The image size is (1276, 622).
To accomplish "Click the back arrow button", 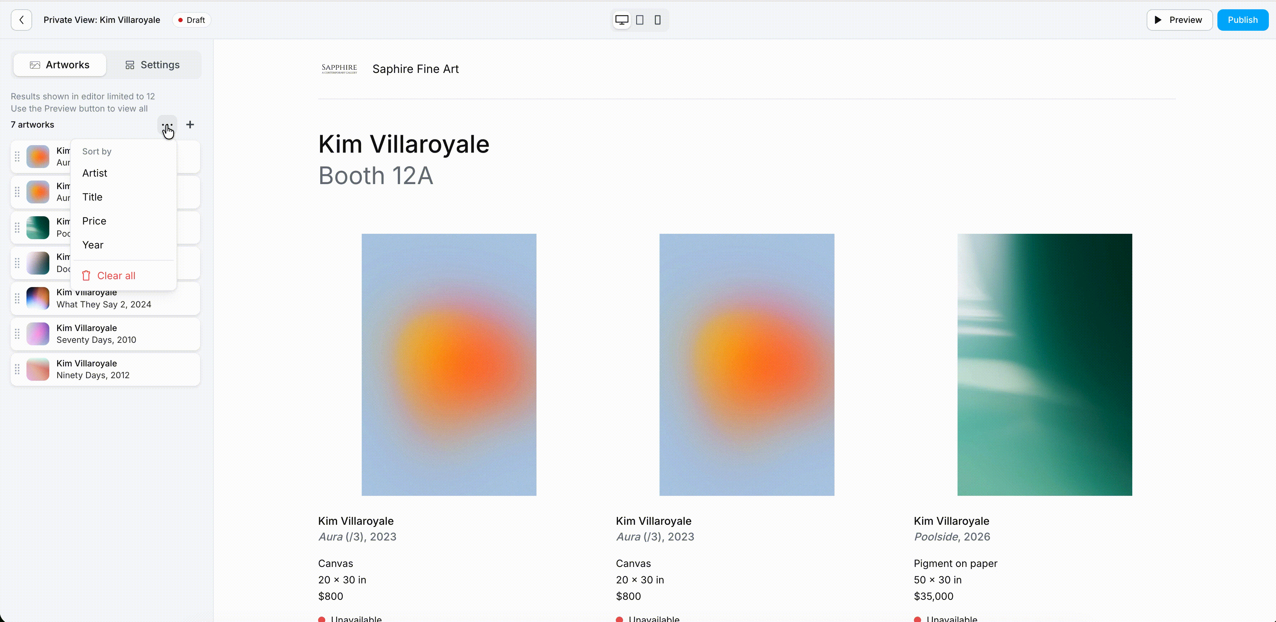I will pos(21,20).
